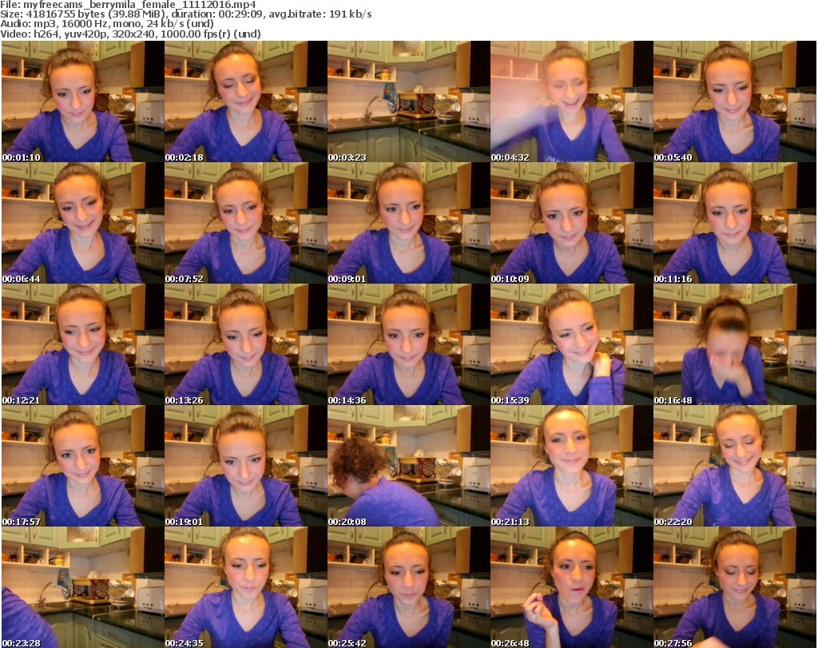Image resolution: width=818 pixels, height=648 pixels.
Task: Click the thumbnail at 00:15:39
Action: [x=571, y=344]
